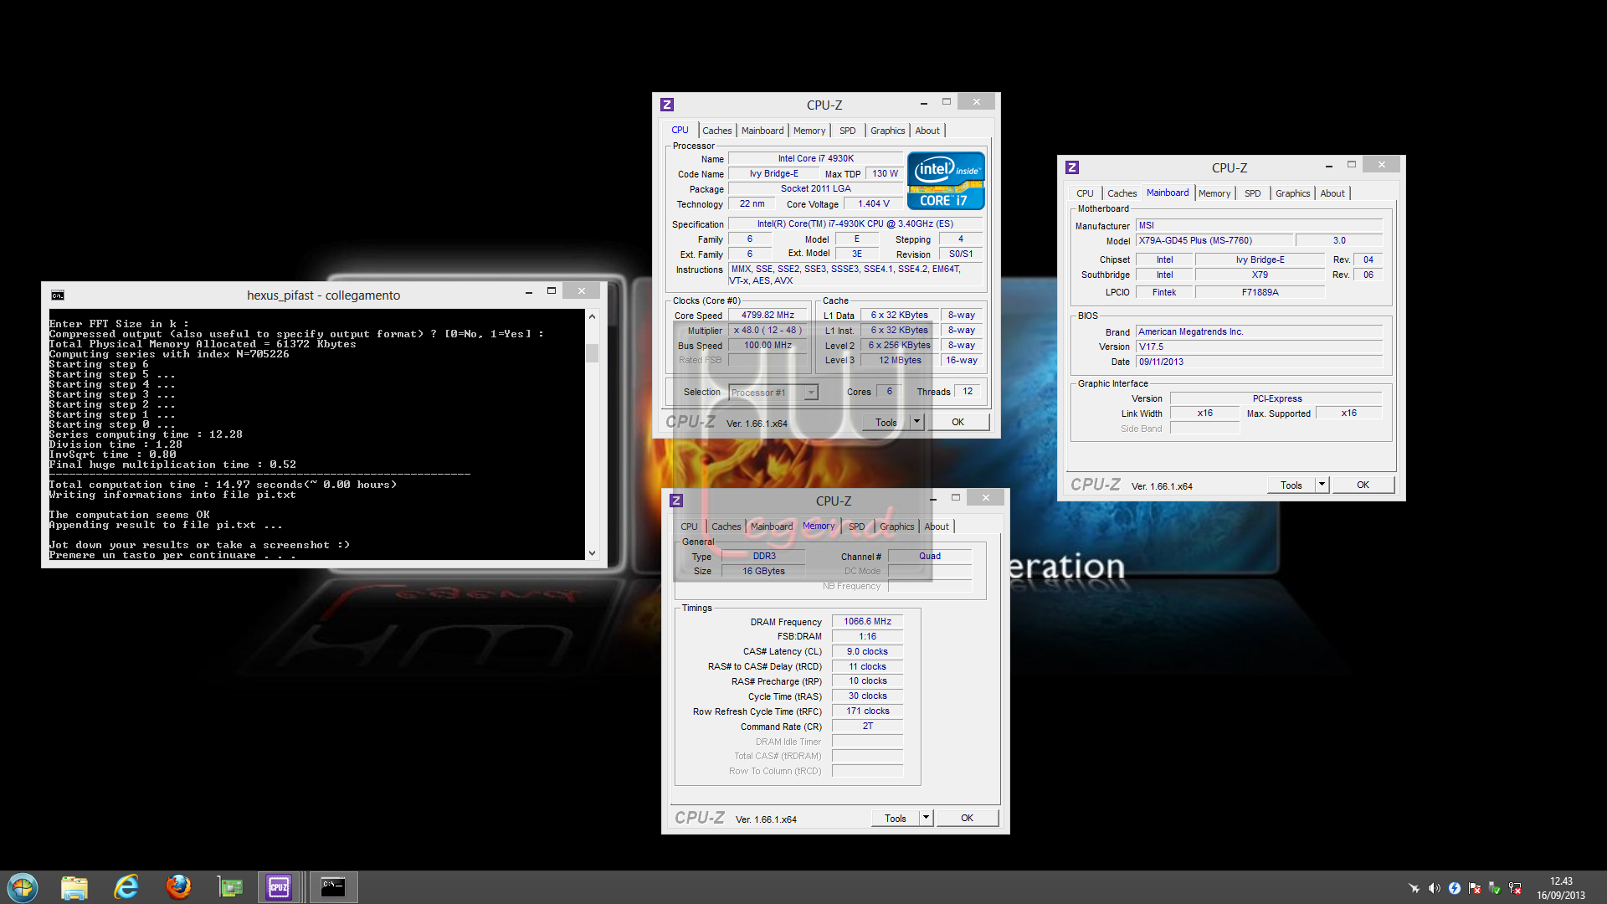Select the SPD tab in the Mainboard CPU-Z window
The width and height of the screenshot is (1607, 904).
point(1253,193)
